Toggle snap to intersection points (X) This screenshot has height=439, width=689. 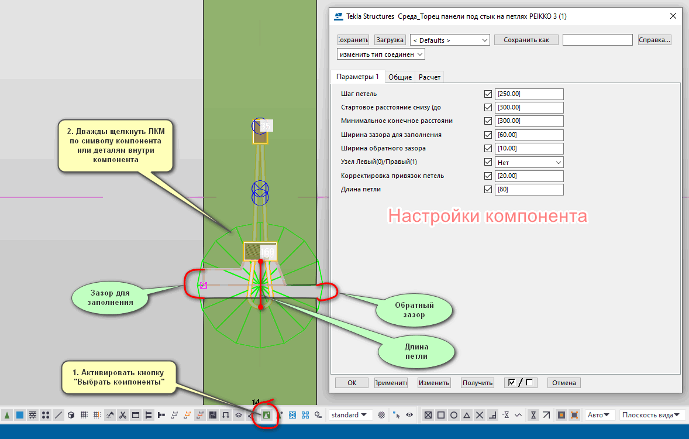pyautogui.click(x=480, y=415)
